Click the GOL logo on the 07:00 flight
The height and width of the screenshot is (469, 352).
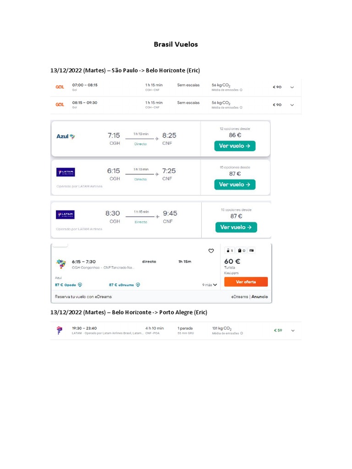(x=60, y=87)
